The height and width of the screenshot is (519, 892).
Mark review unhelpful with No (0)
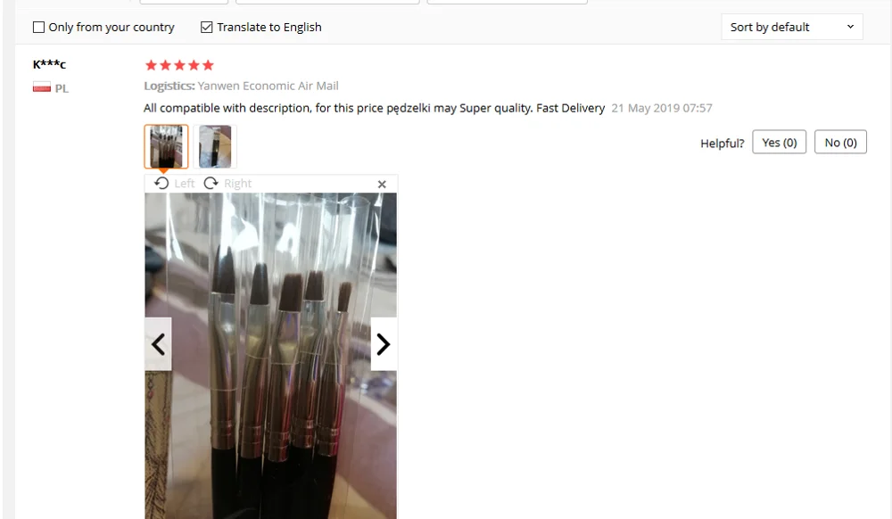pyautogui.click(x=840, y=142)
